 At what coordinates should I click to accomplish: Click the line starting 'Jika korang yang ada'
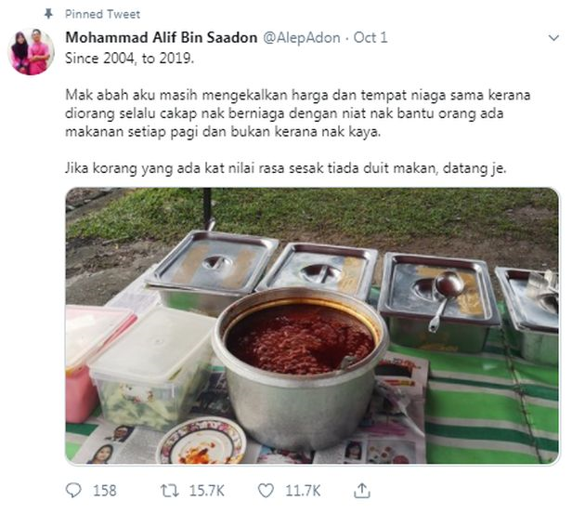coord(286,168)
